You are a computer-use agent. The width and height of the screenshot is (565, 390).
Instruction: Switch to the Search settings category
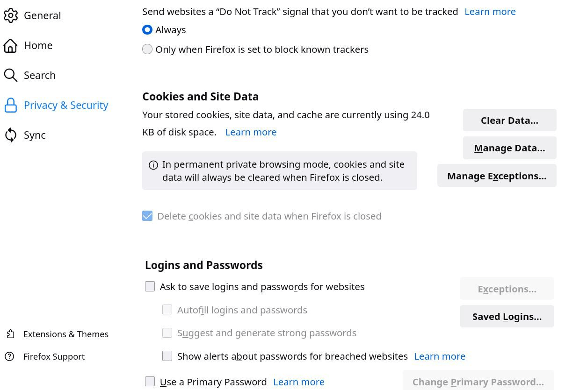[x=40, y=75]
